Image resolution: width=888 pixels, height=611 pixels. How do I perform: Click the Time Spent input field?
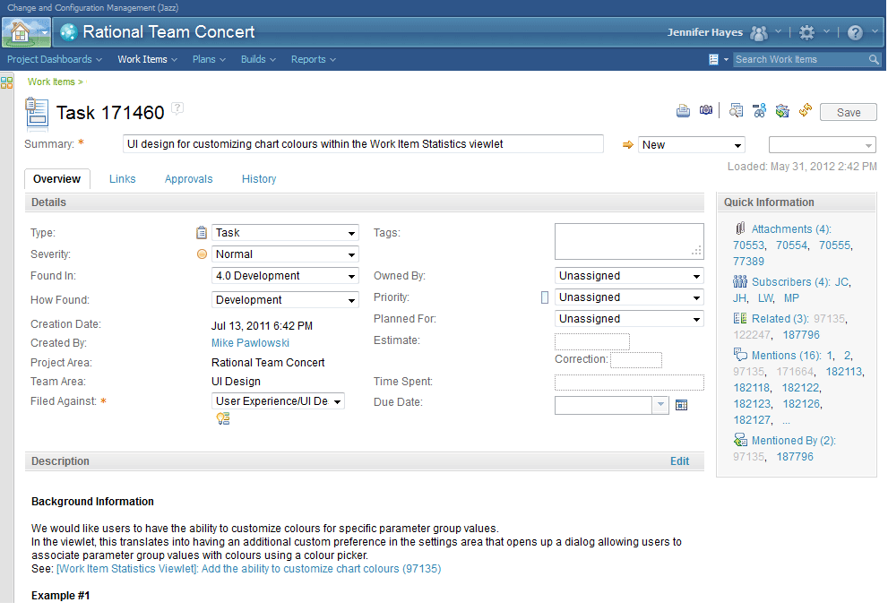629,383
